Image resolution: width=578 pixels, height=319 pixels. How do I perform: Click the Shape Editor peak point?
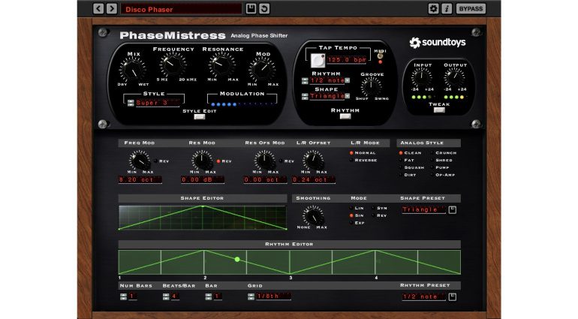click(x=203, y=206)
